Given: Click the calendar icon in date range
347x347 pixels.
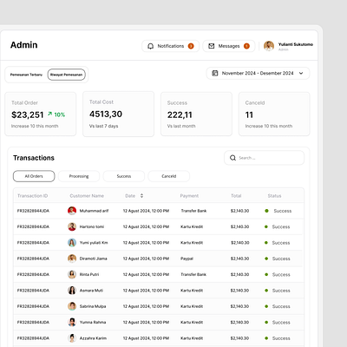Looking at the screenshot, I should [215, 73].
